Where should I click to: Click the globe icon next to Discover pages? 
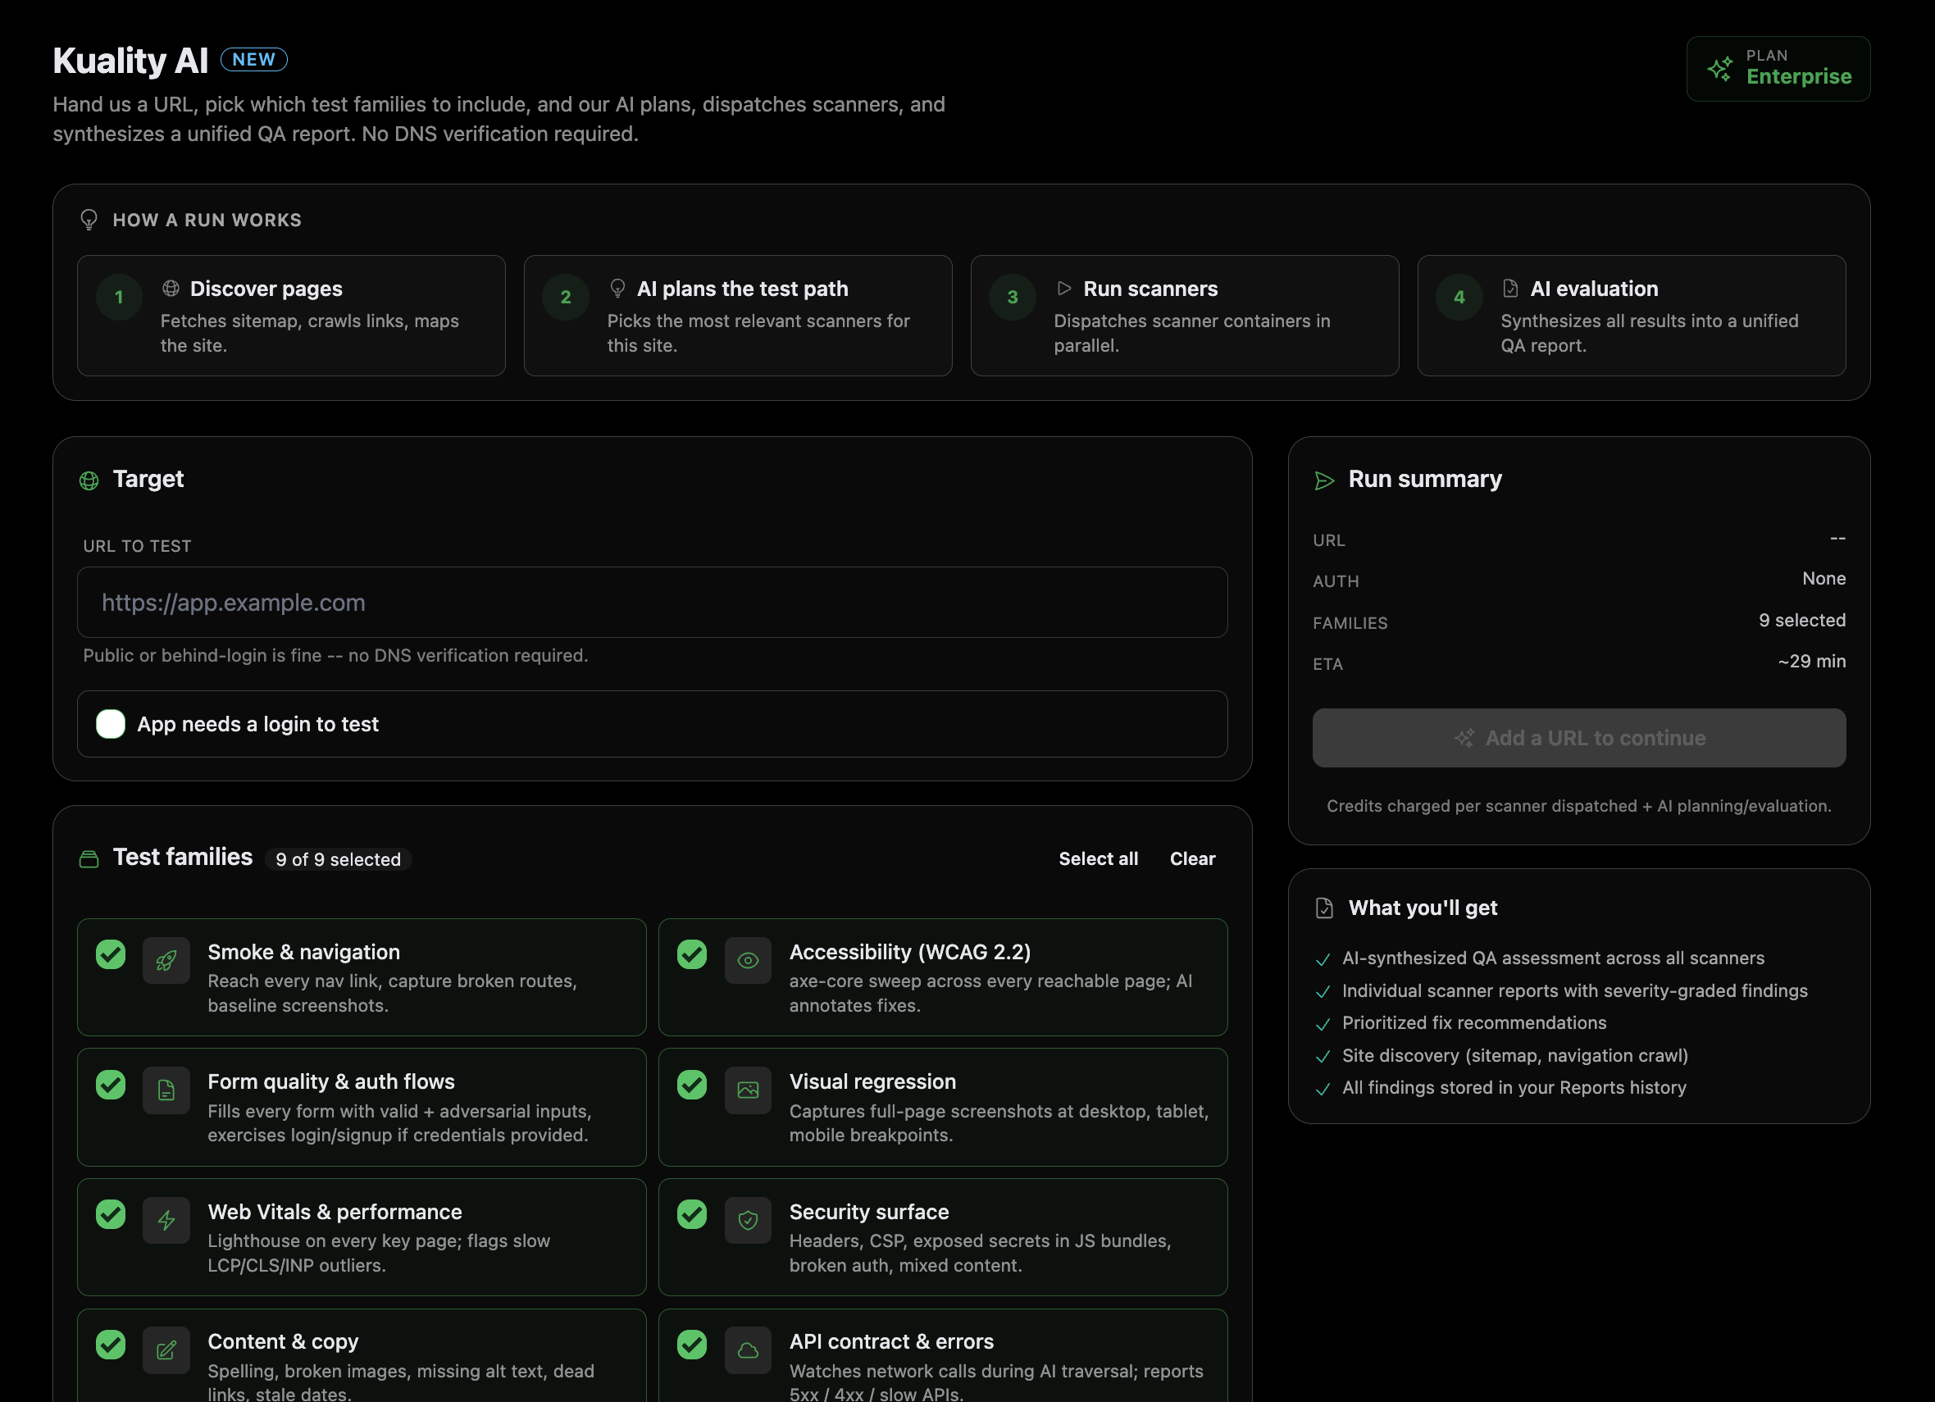coord(171,289)
